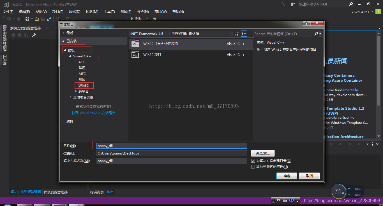Click the Win32 项目 template icon

coord(135,54)
